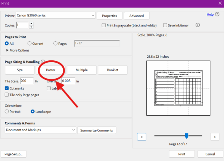Viewport: 224px width, 161px height.
Task: Click the Page Sizing & Handling info icon
Action: pos(43,61)
